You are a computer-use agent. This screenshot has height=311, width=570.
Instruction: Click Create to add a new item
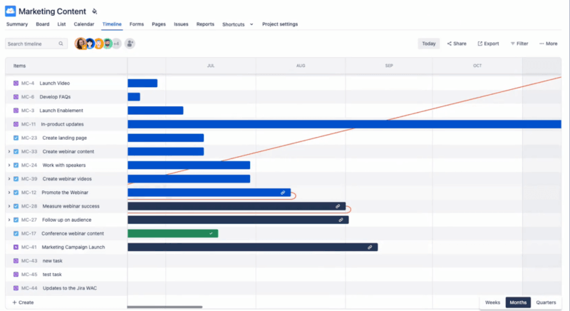23,302
